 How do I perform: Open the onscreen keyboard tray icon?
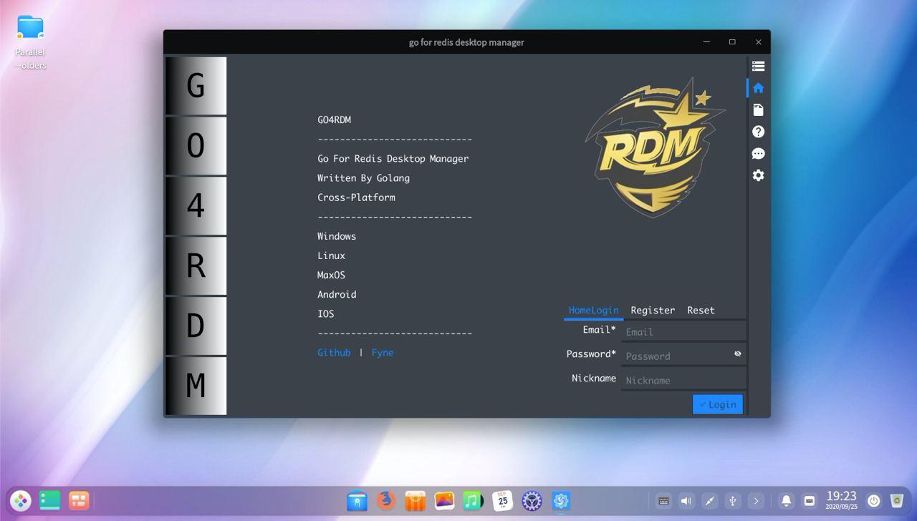(x=663, y=501)
